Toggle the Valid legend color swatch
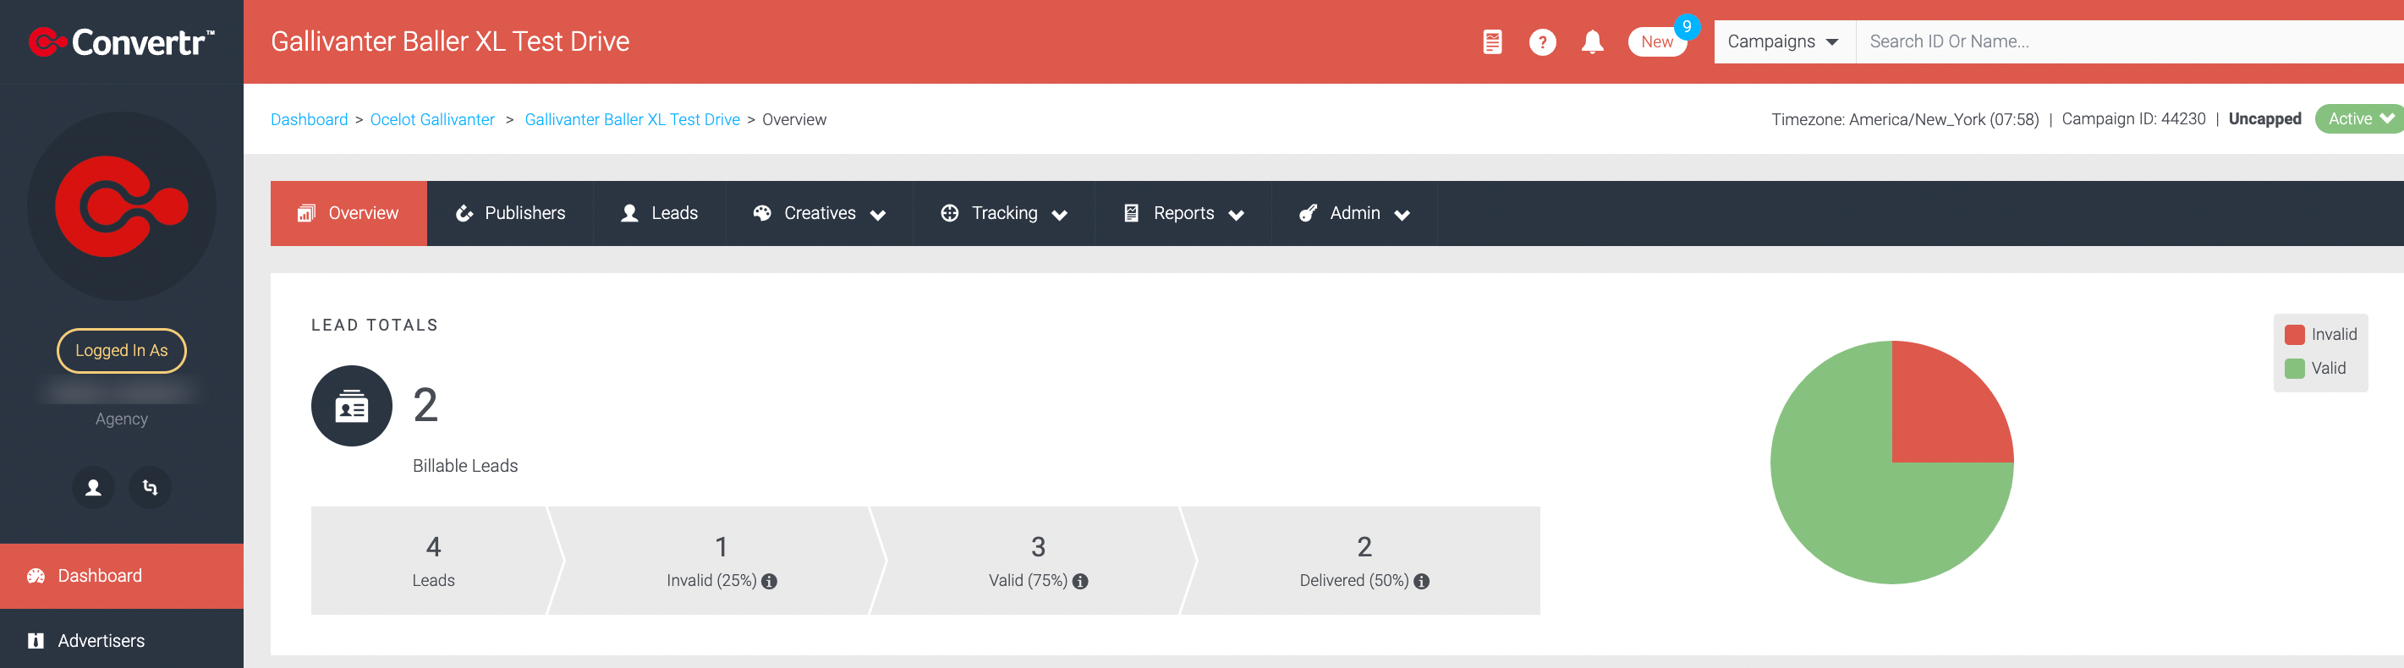Screen dimensions: 2404x668 (x=2294, y=369)
